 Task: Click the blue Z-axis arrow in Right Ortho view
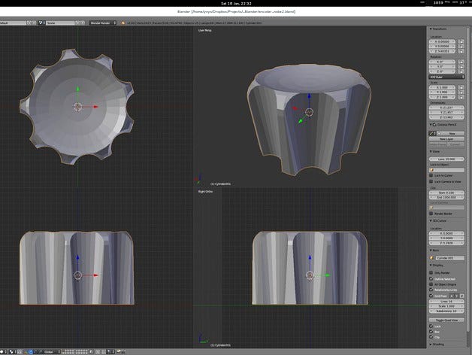tap(310, 259)
